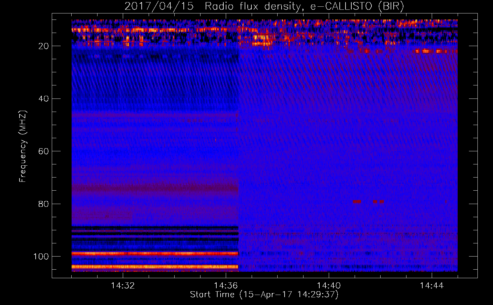Screen dimensions: 493x305
Task: Click the 14:36 time tick label
Action: (x=226, y=286)
